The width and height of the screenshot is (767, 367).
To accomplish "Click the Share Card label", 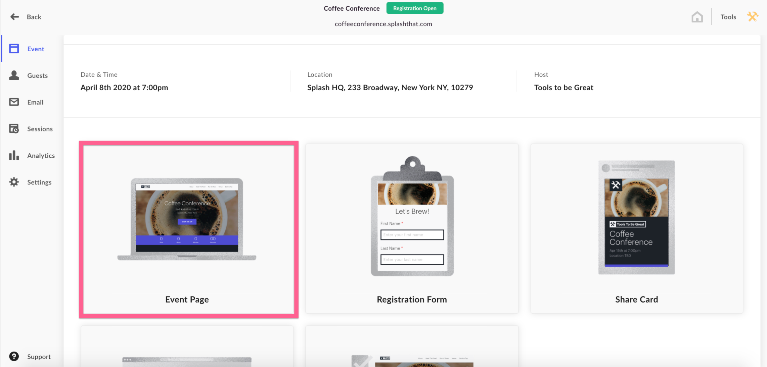I will pyautogui.click(x=636, y=299).
